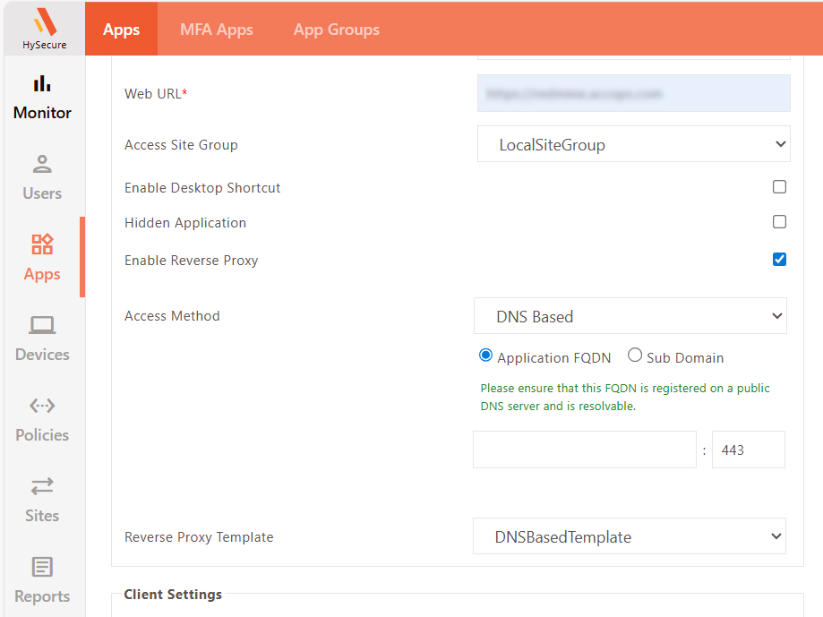Image resolution: width=823 pixels, height=617 pixels.
Task: Switch to the MFA Apps tab
Action: coord(217,30)
